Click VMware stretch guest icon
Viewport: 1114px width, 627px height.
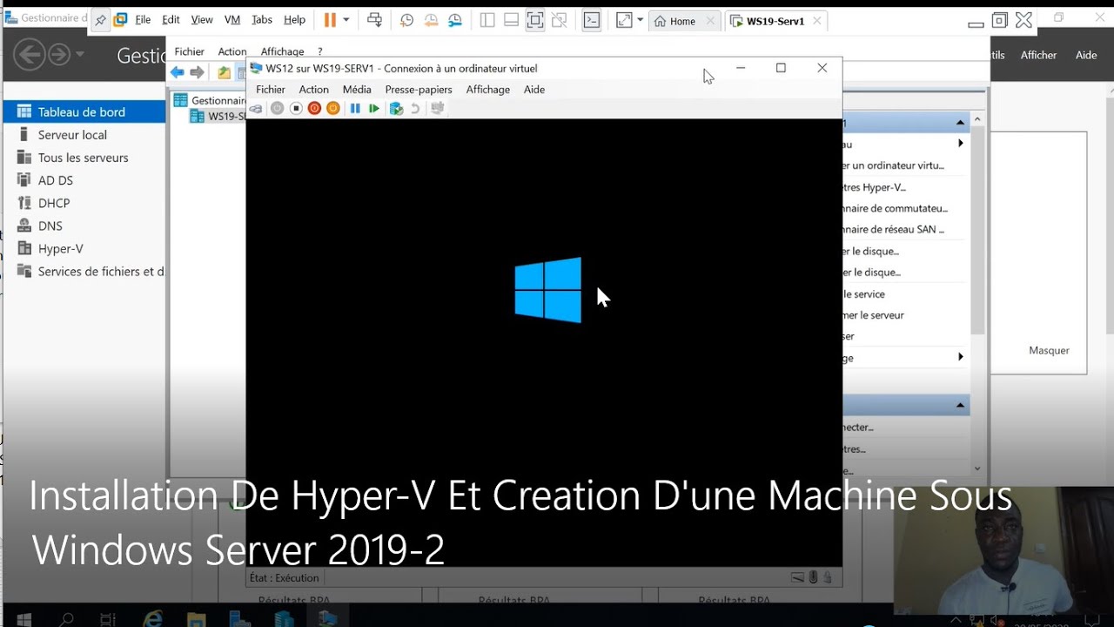point(624,20)
